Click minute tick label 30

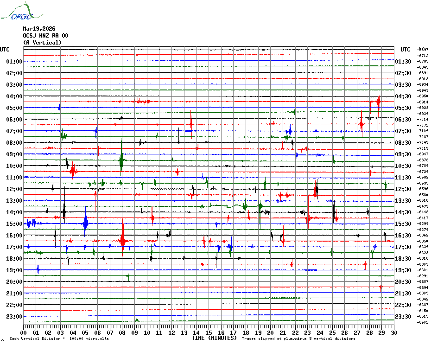click(394, 332)
